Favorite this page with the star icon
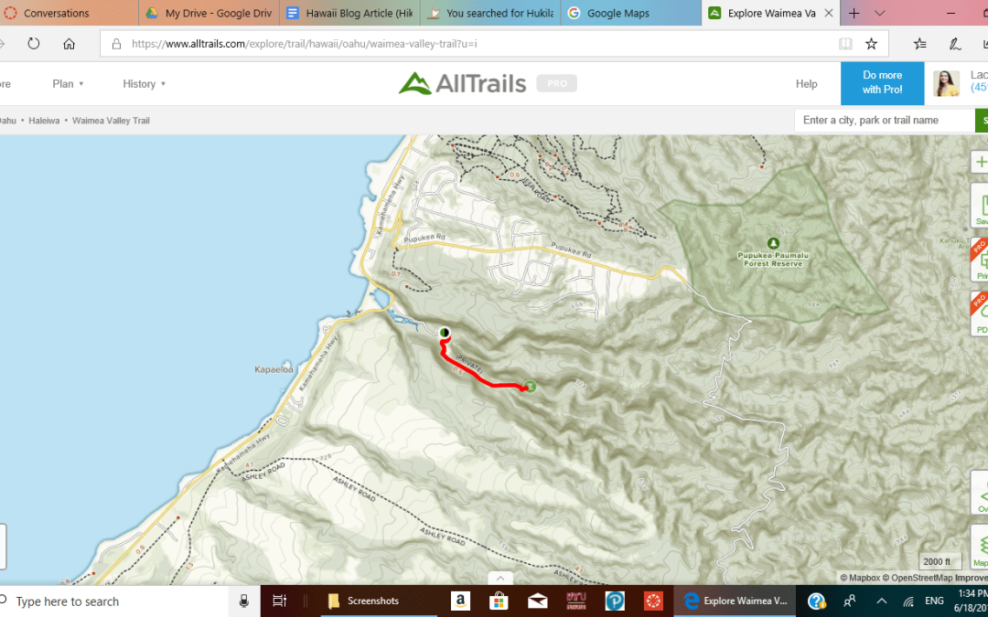 pyautogui.click(x=872, y=44)
